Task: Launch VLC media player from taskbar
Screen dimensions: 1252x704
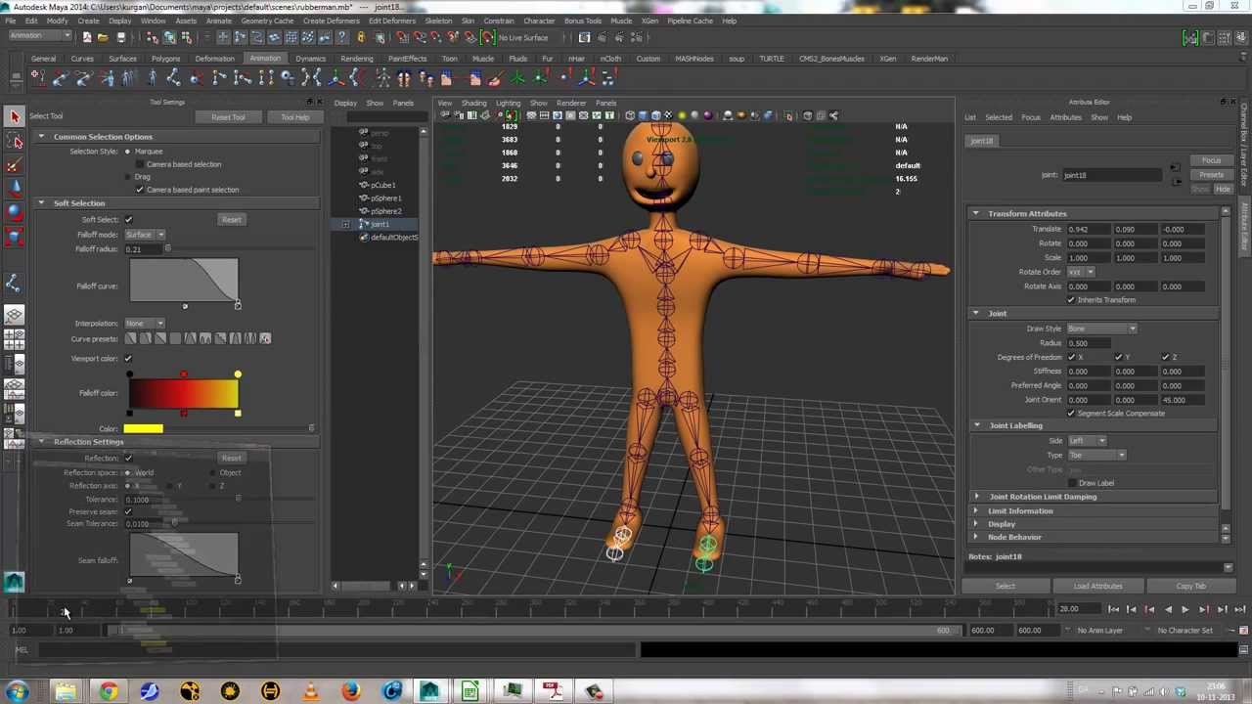Action: (310, 691)
